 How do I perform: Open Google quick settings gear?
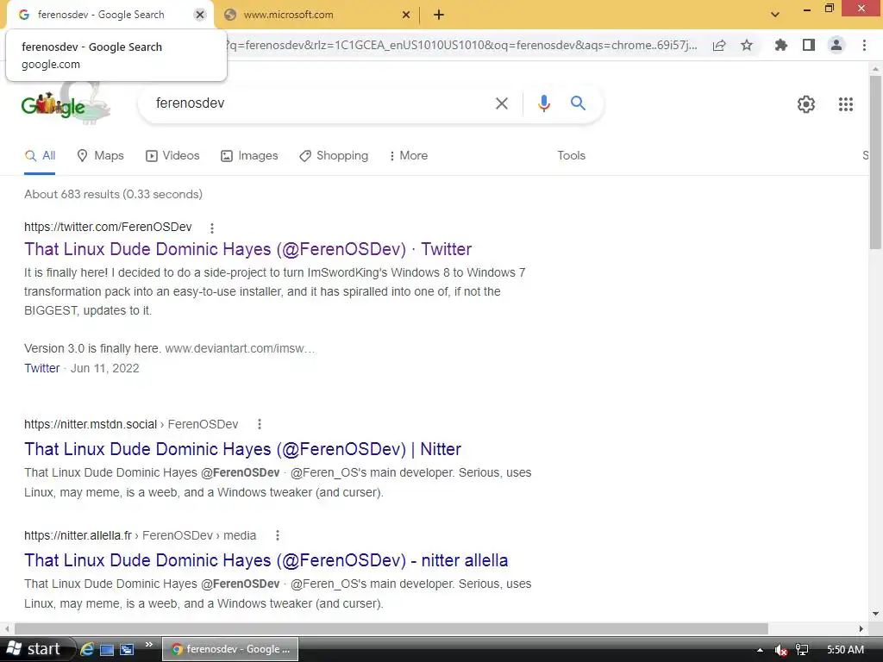[806, 104]
